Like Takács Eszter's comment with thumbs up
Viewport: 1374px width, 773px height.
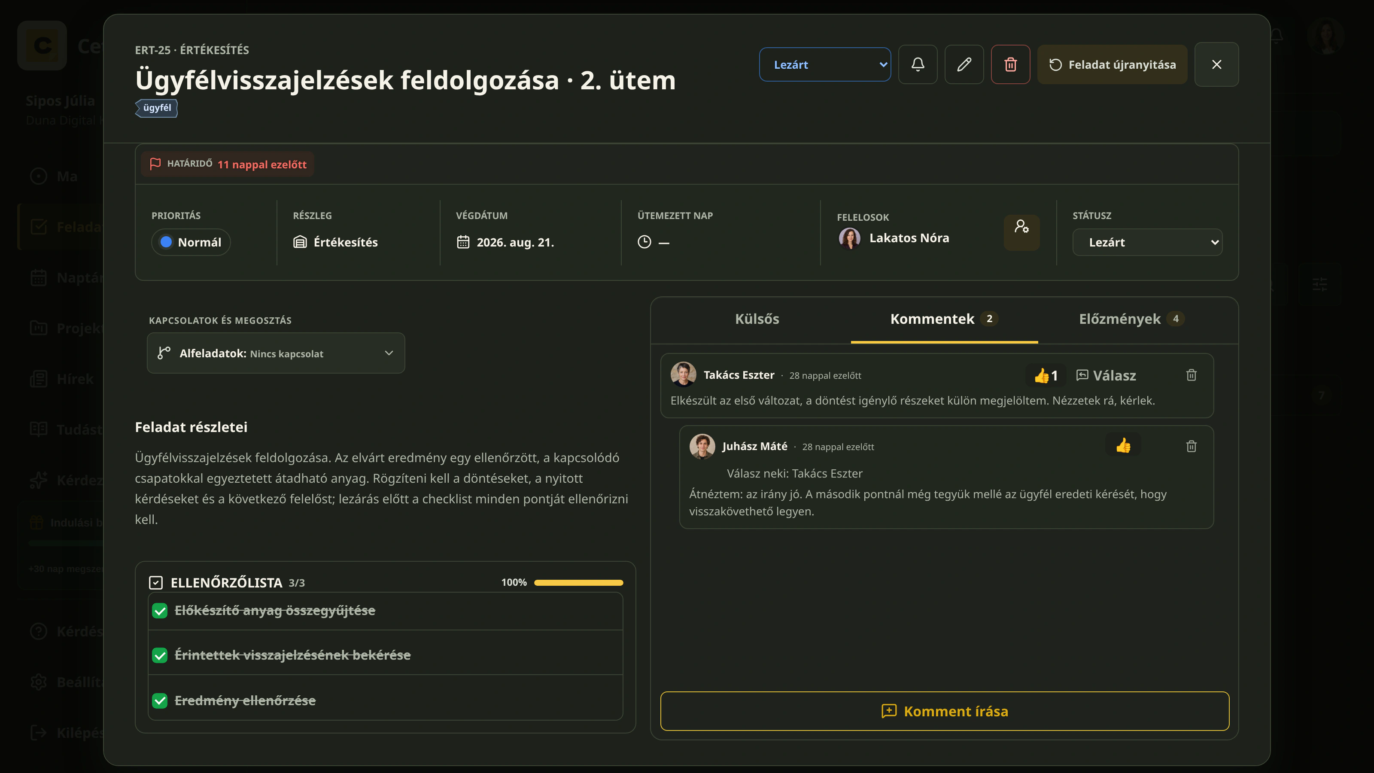[x=1045, y=376]
